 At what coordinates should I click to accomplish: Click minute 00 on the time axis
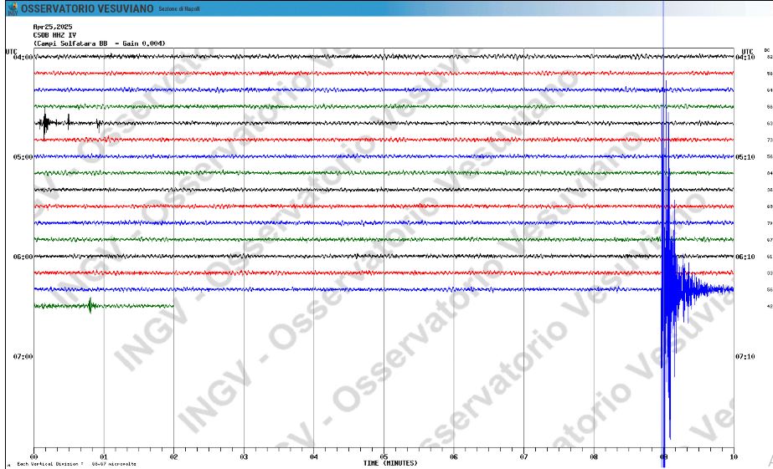click(34, 456)
